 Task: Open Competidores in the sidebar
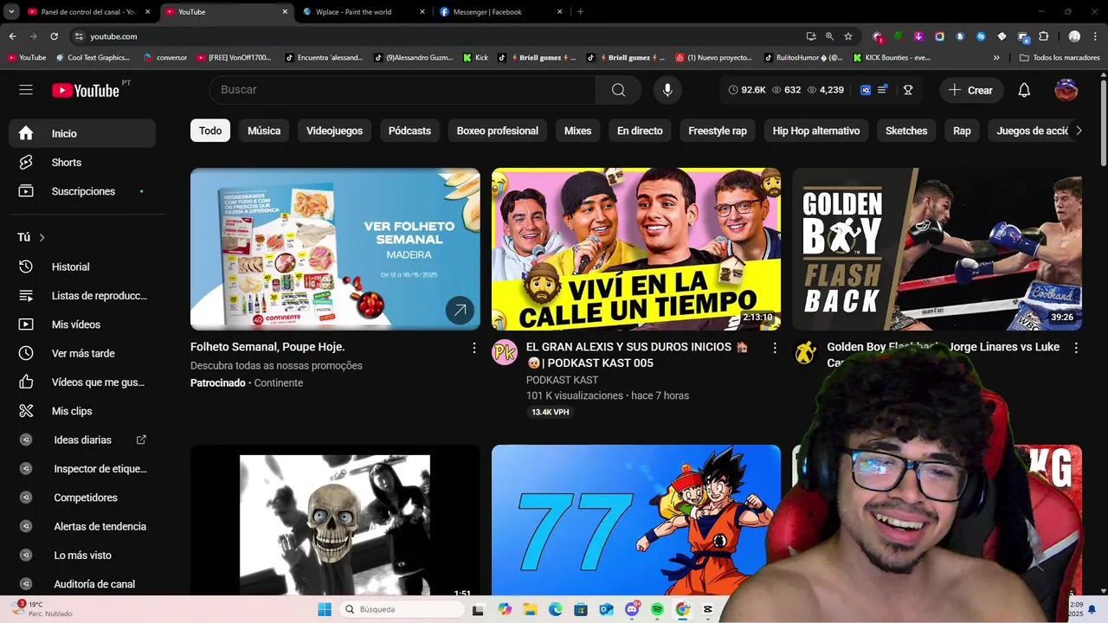coord(82,498)
